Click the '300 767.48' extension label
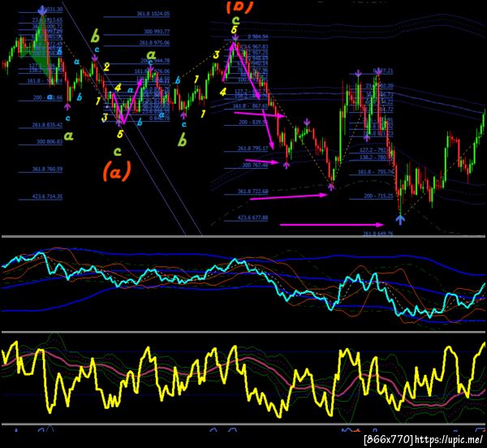The image size is (487, 448). click(255, 166)
